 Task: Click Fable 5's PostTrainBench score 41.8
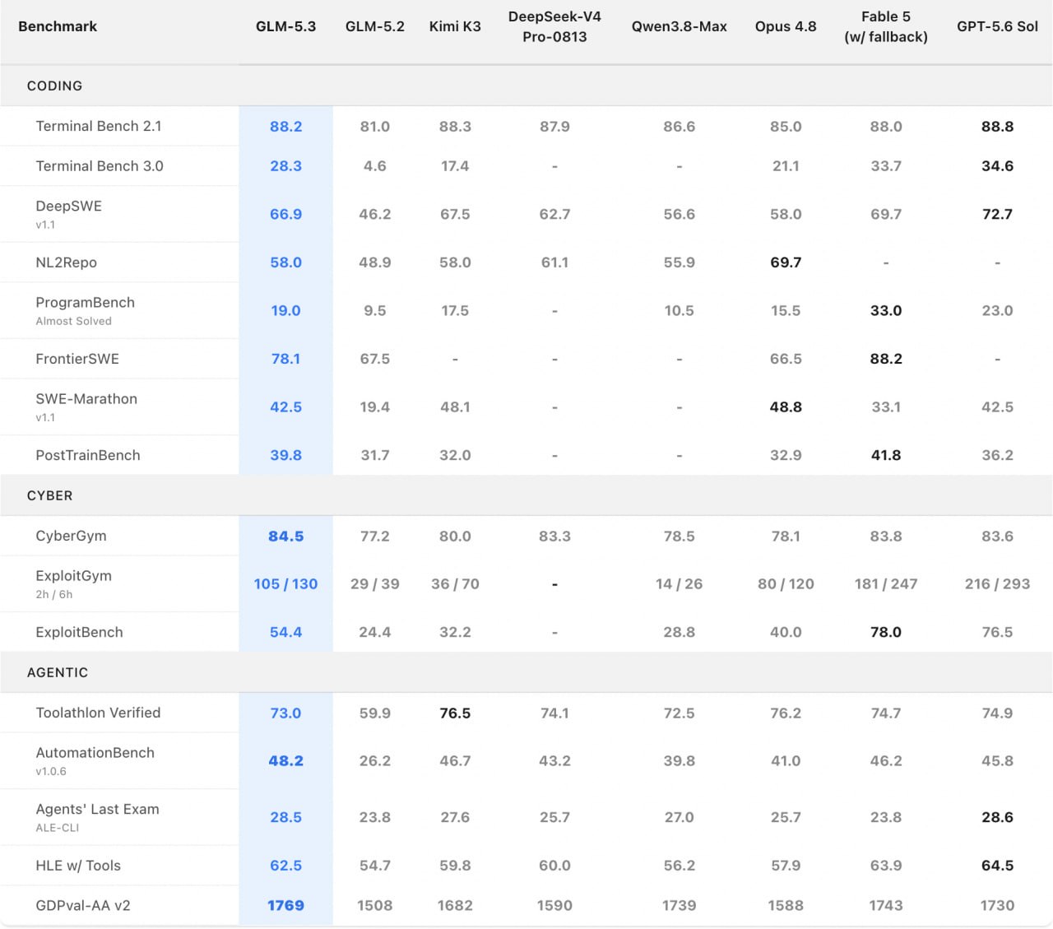tap(886, 456)
